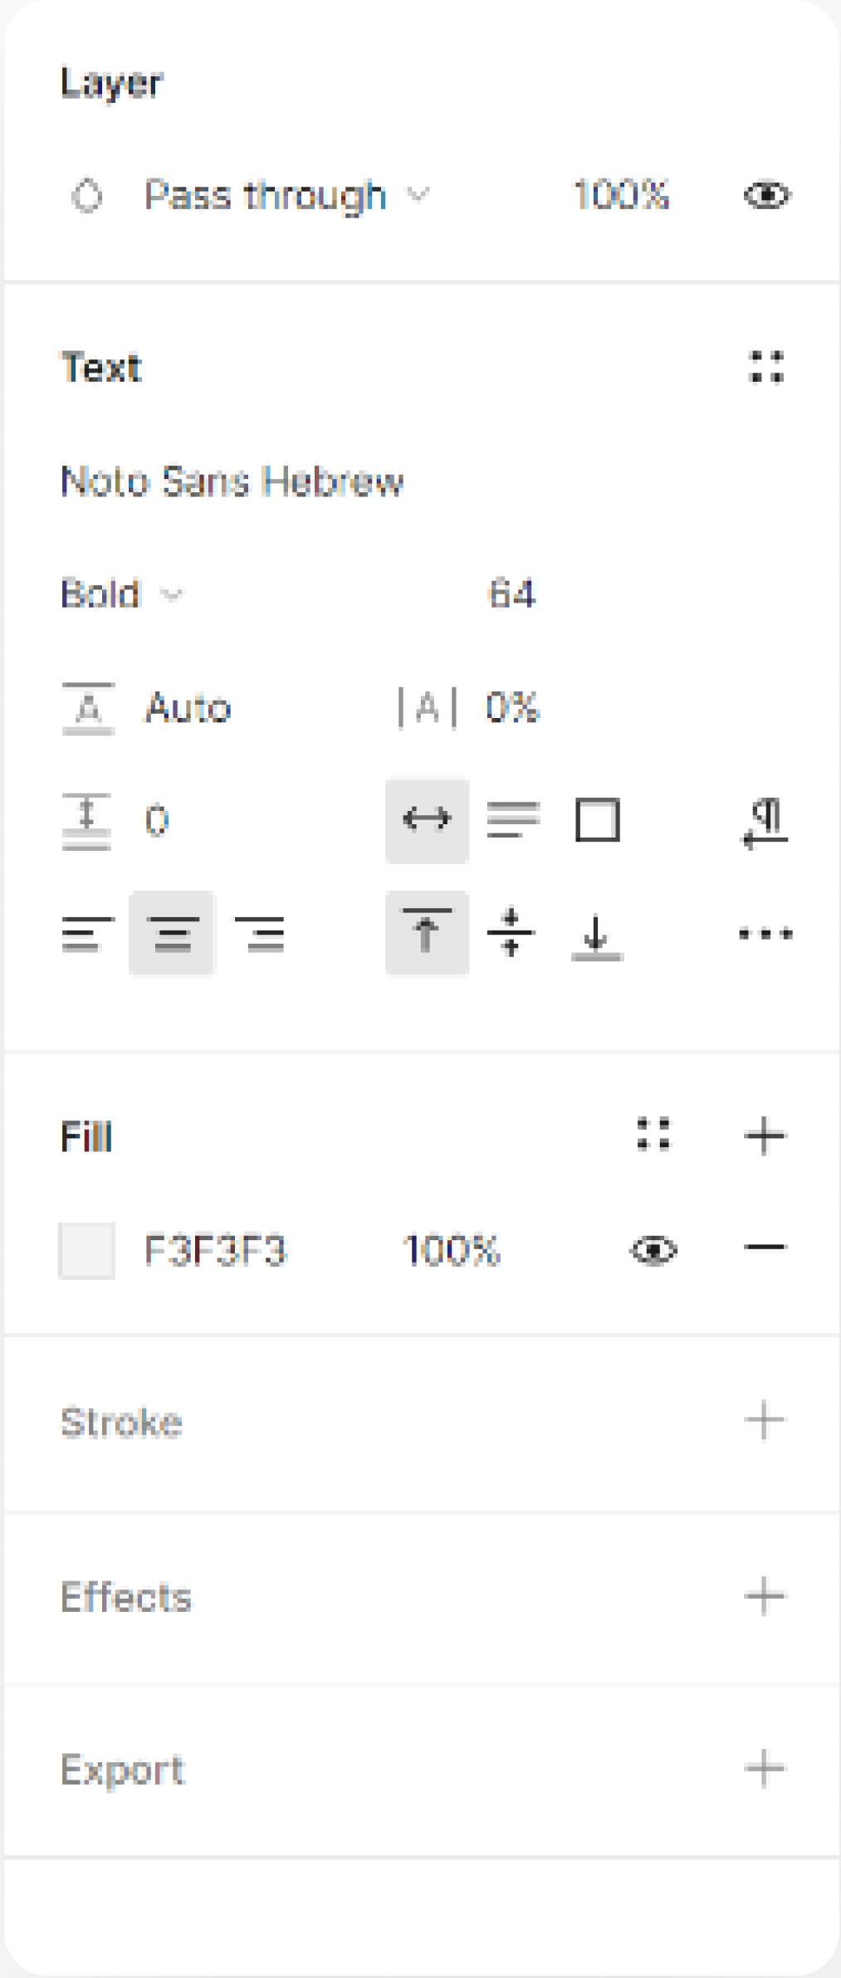The height and width of the screenshot is (1978, 841).
Task: Open the Noto Sans Hebrew font picker
Action: click(x=232, y=481)
